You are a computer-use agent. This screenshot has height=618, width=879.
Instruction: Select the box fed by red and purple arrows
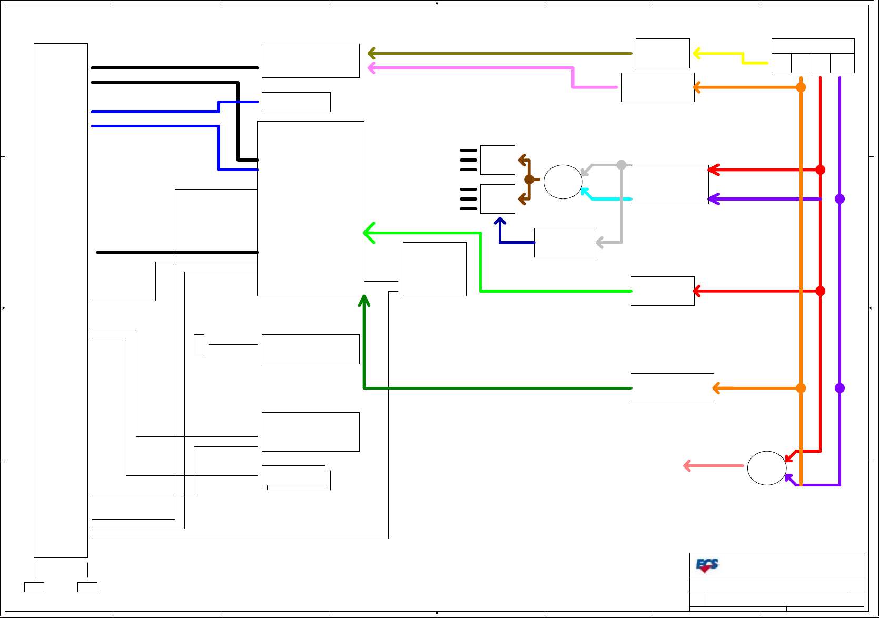(x=670, y=184)
